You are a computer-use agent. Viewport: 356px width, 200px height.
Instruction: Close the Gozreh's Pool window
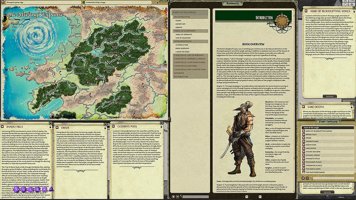[x=162, y=123]
